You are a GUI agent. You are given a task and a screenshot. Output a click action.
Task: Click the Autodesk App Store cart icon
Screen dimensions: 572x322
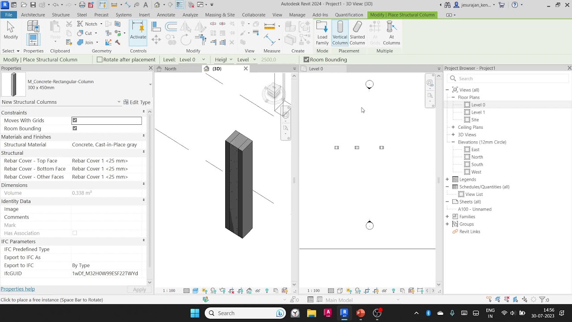502,5
